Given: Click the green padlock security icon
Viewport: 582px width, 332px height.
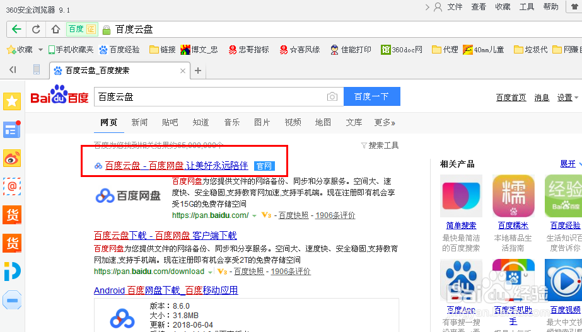Looking at the screenshot, I should pos(107,30).
